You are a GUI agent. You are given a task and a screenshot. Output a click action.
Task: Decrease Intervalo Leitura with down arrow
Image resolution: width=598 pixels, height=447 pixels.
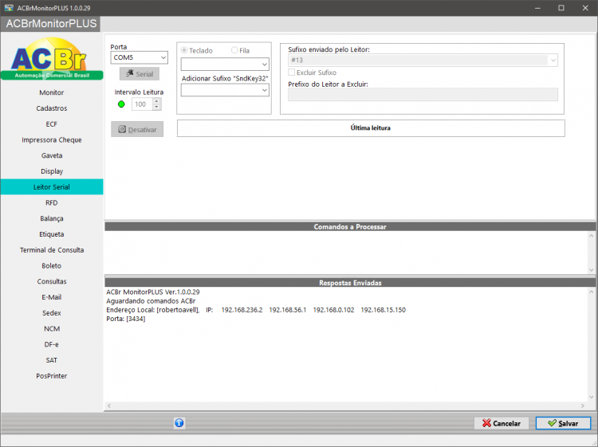click(x=156, y=107)
